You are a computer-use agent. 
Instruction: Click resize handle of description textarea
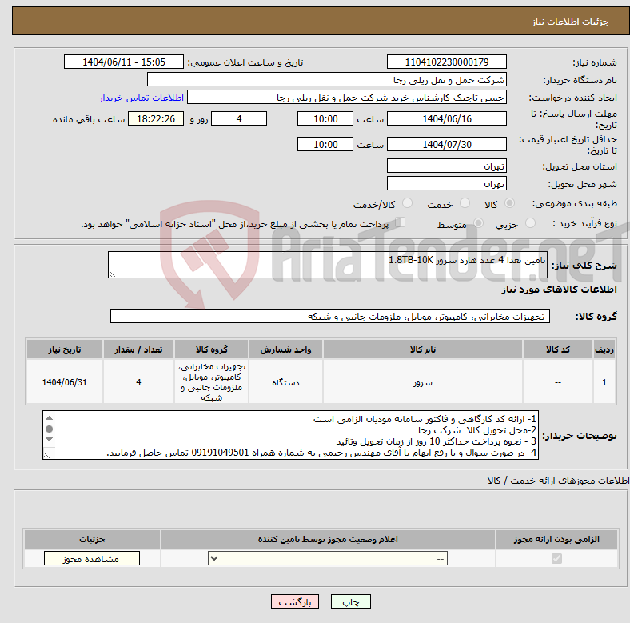coord(112,274)
